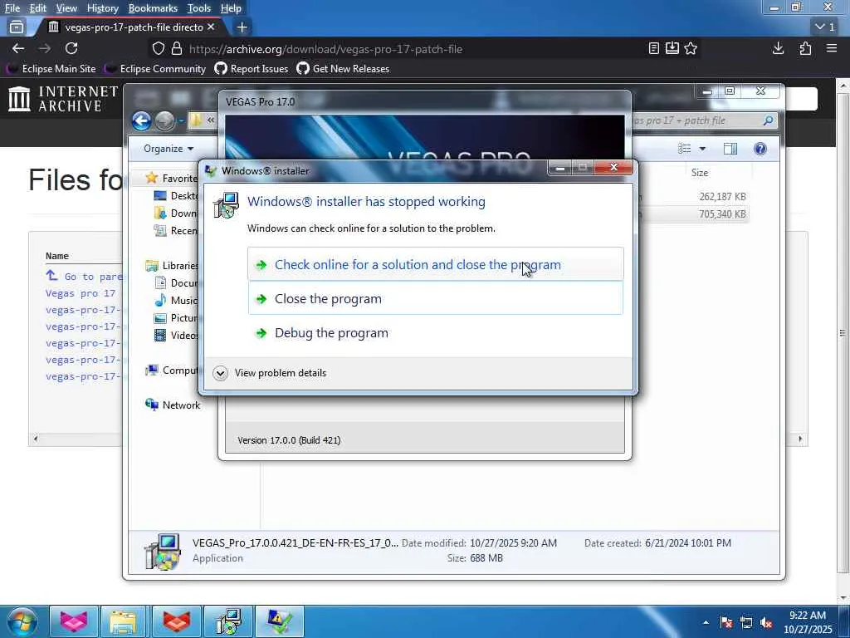Image resolution: width=850 pixels, height=638 pixels.
Task: Open Action Center flag icon
Action: (725, 622)
